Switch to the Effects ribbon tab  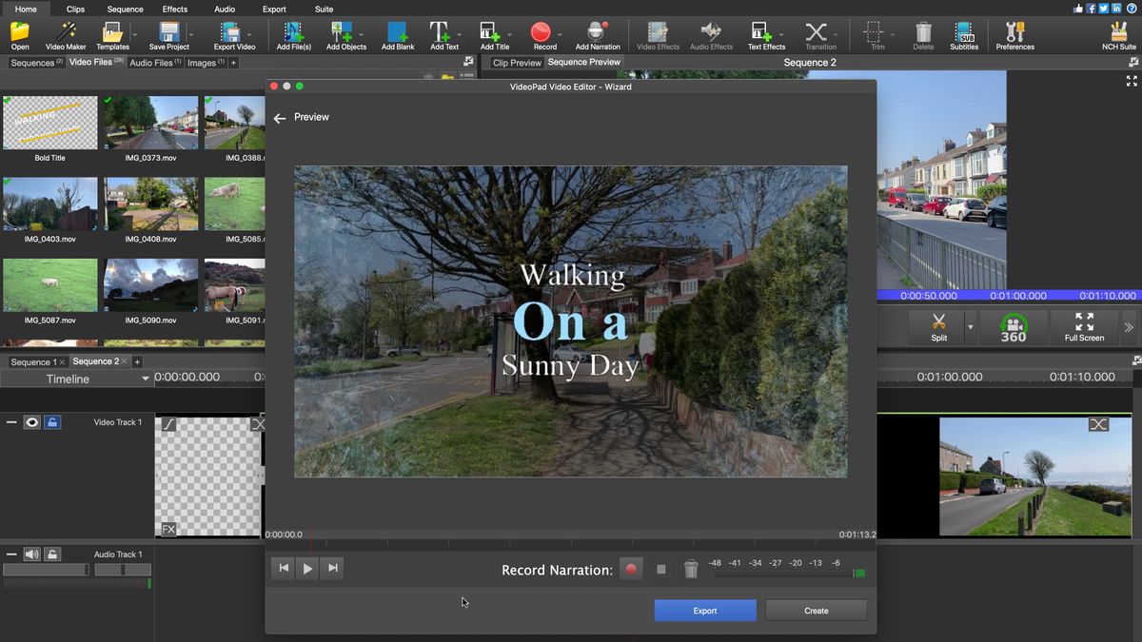(x=174, y=9)
